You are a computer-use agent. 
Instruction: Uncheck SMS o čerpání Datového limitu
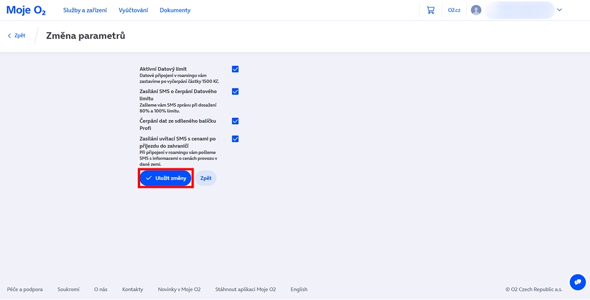[235, 91]
